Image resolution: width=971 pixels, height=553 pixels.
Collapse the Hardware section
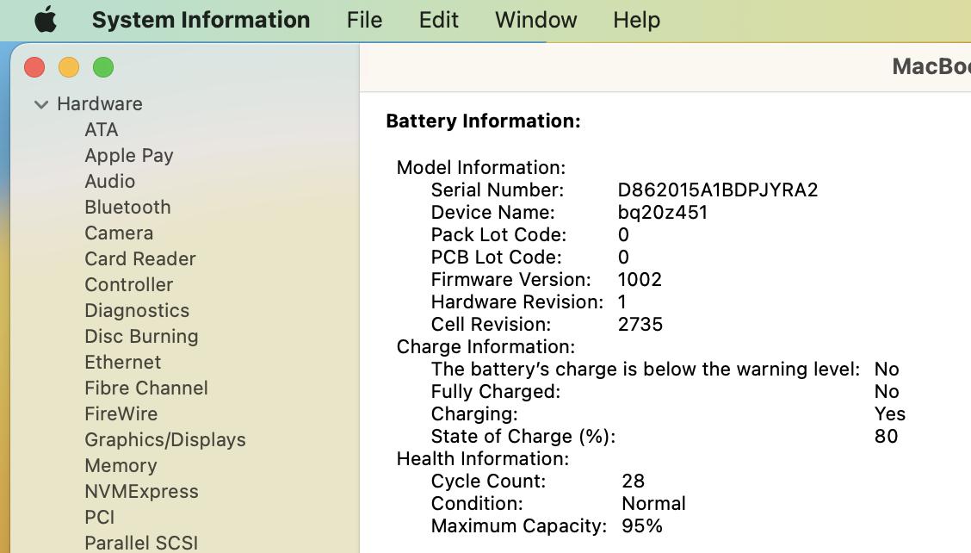pos(40,104)
